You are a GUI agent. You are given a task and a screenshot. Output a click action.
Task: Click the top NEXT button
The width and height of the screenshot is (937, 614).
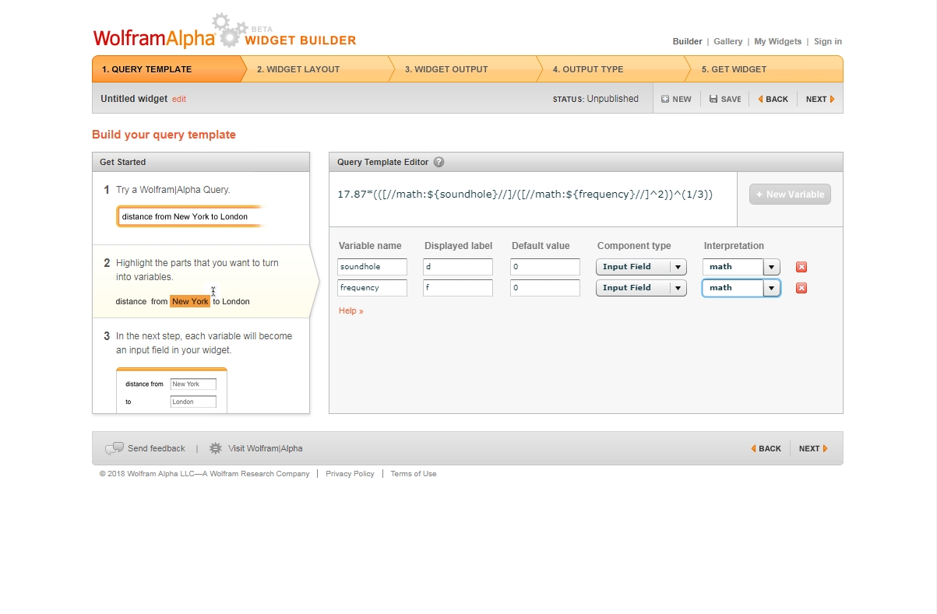coord(819,99)
